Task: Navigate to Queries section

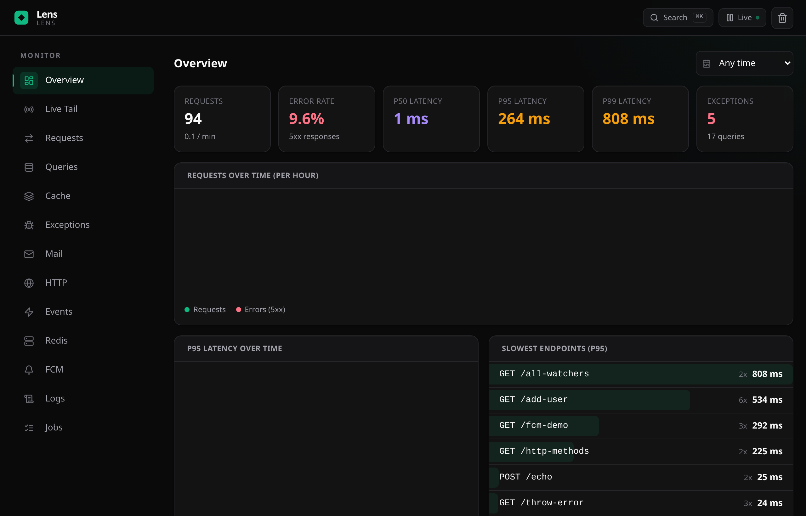Action: coord(83,167)
